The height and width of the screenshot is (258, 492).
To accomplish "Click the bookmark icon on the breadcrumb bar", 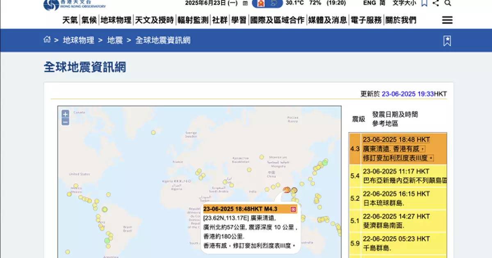I will (446, 41).
